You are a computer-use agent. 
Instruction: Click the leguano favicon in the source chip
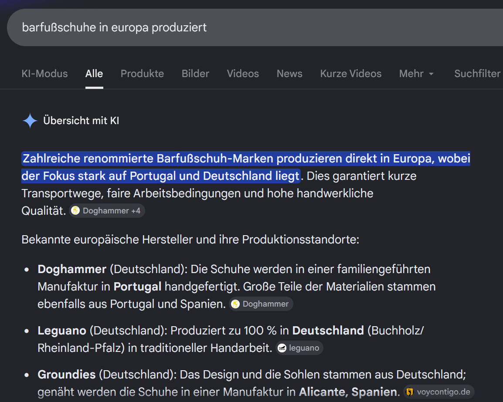coord(282,348)
